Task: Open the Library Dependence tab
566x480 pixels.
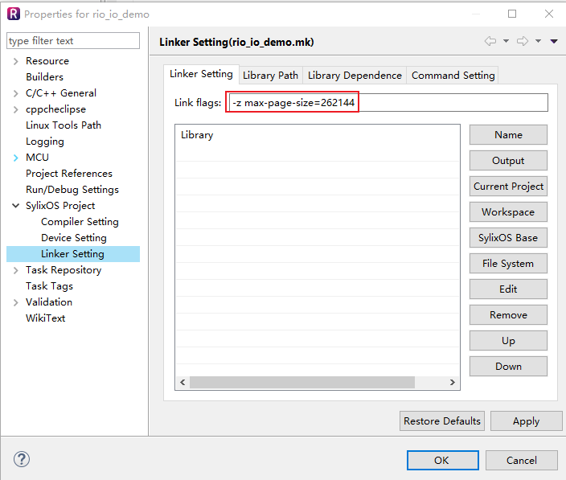Action: (355, 75)
